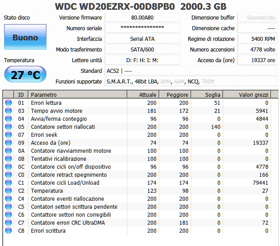Select Contatore settori riallocati threshold 140

(x=216, y=127)
